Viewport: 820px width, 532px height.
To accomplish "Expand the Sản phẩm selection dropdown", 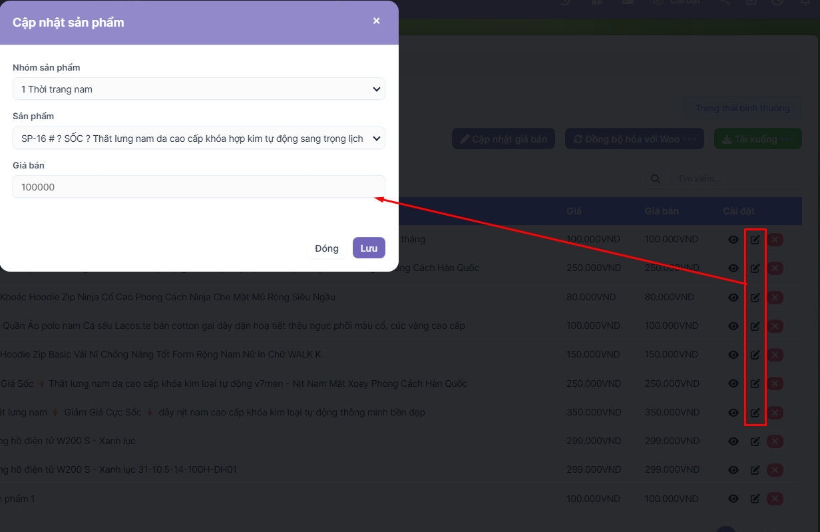I will [x=198, y=138].
